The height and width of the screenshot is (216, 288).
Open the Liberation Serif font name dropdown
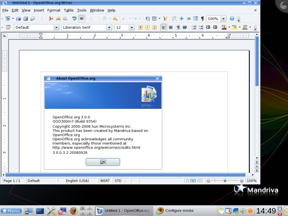tap(109, 27)
